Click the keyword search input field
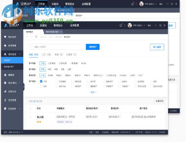The height and width of the screenshot is (142, 186). pyautogui.click(x=57, y=47)
